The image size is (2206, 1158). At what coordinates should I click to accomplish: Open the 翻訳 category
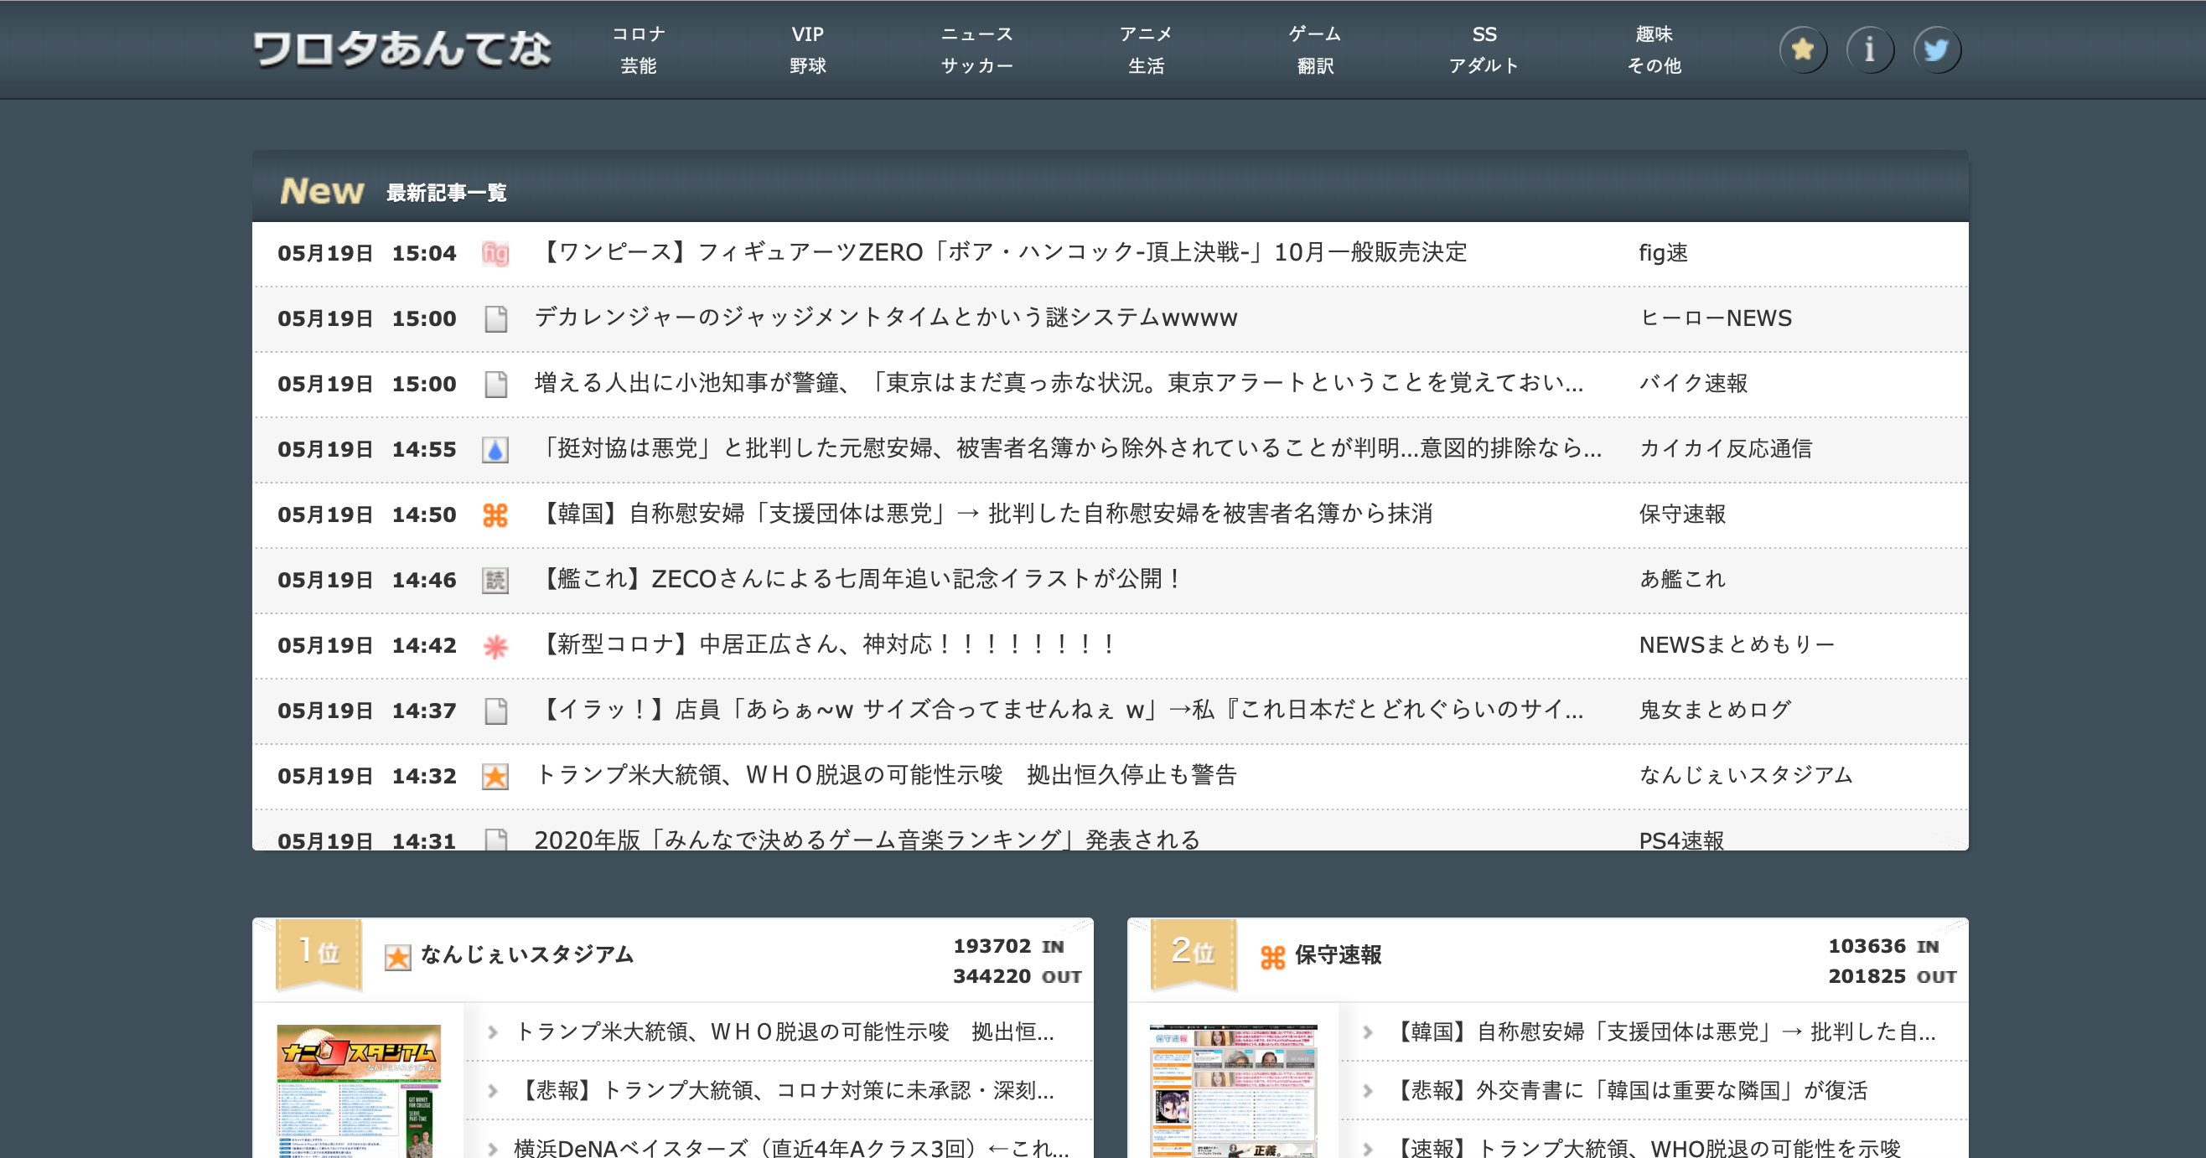click(x=1315, y=66)
